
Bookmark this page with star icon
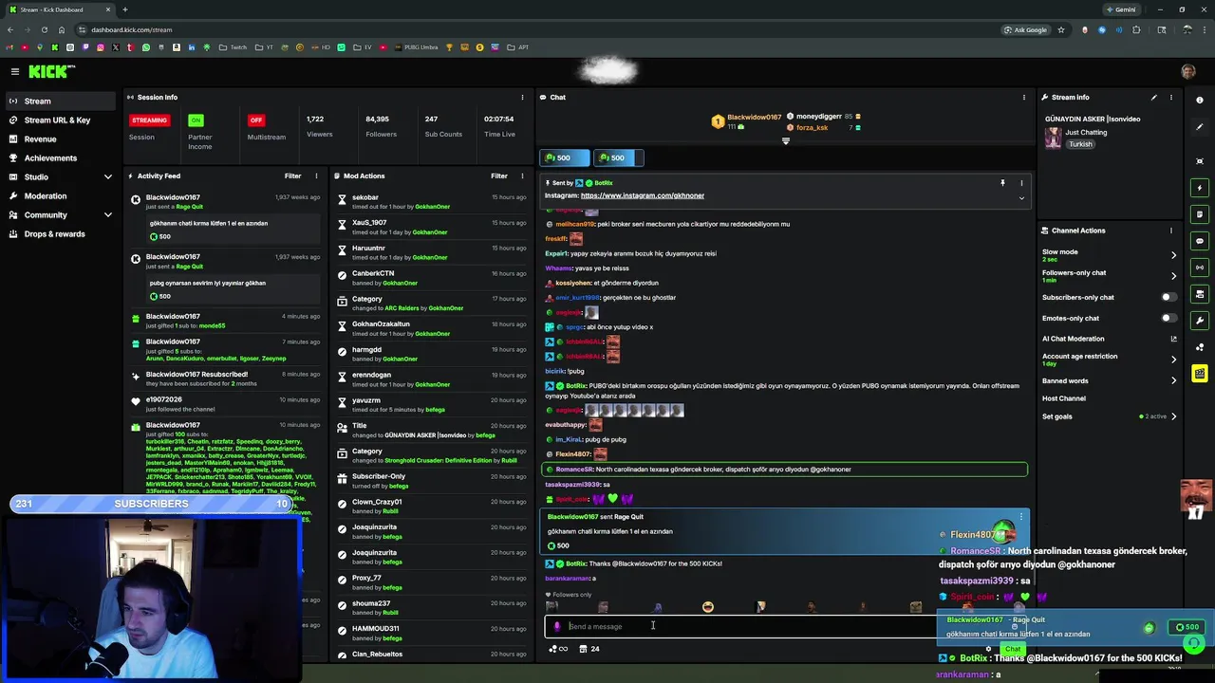click(x=1061, y=29)
